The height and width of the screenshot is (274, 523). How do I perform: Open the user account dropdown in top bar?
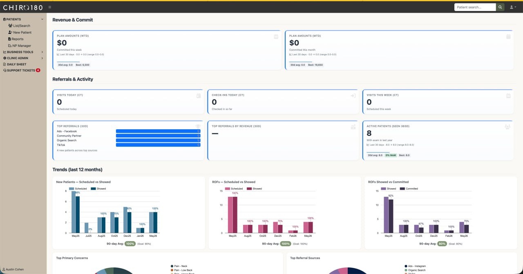pyautogui.click(x=513, y=7)
